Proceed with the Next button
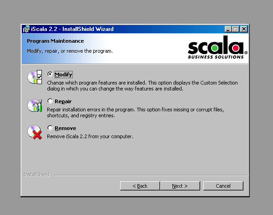Image resolution: width=273 pixels, height=215 pixels. point(180,186)
